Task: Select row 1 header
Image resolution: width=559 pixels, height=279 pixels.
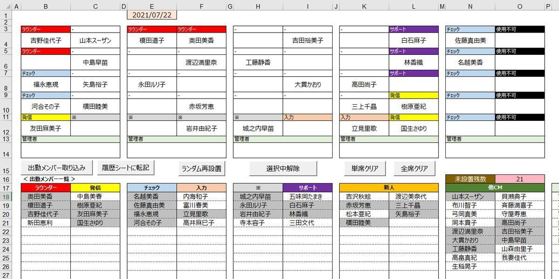Action: tap(6, 15)
